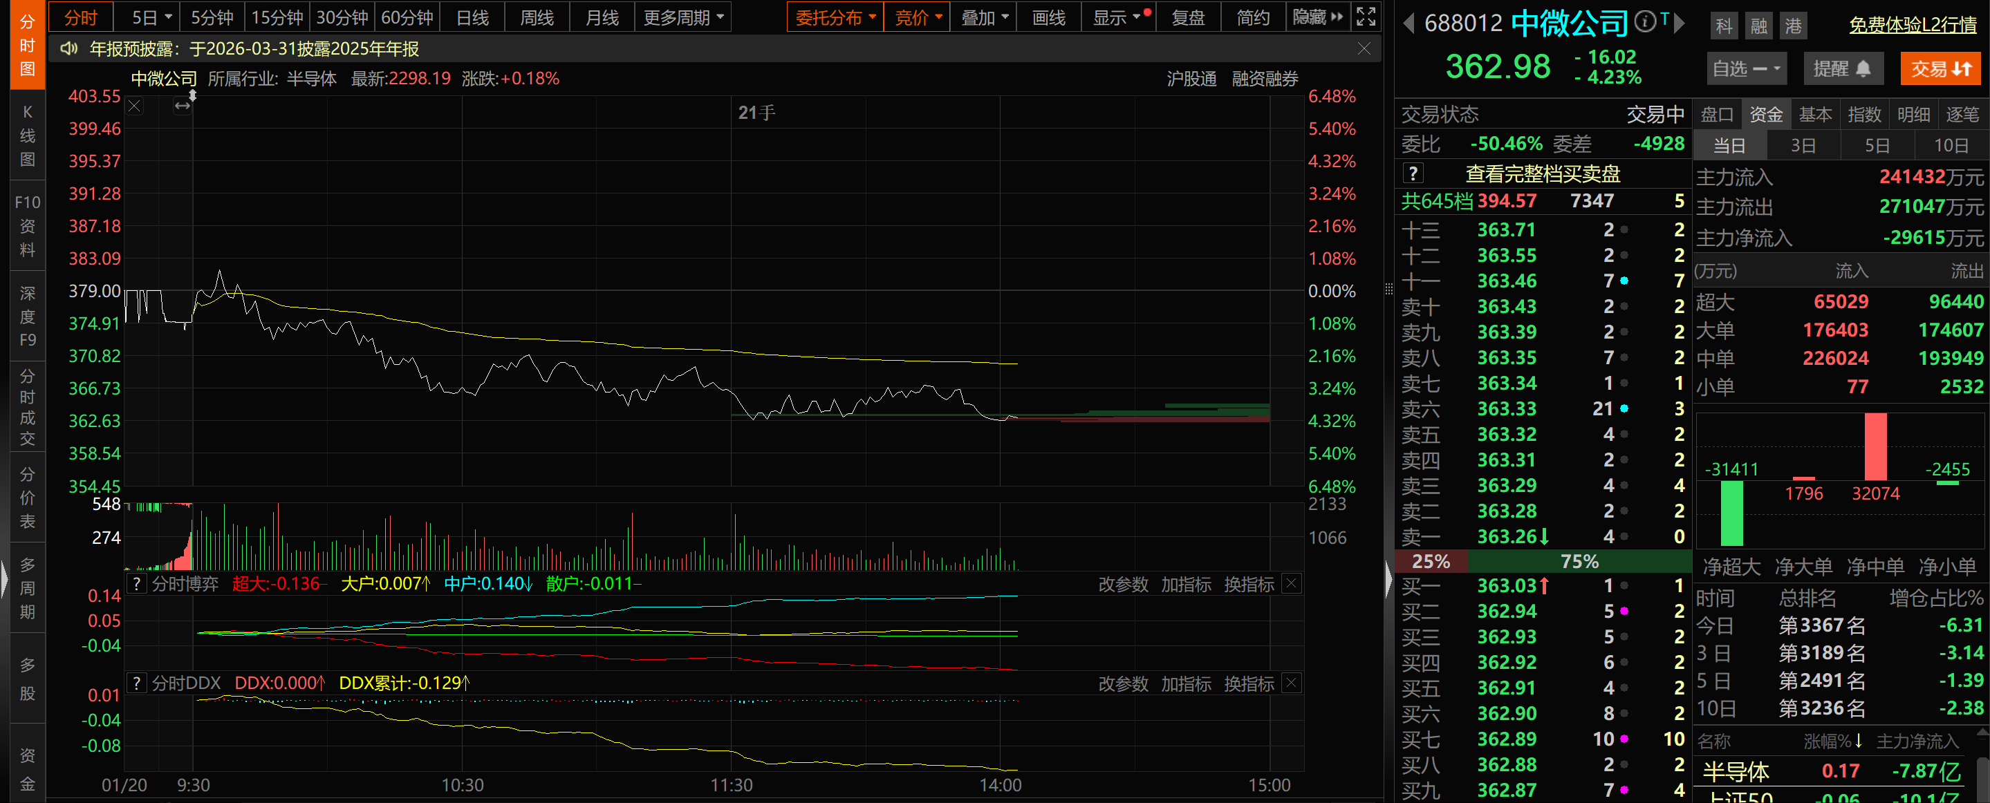1990x803 pixels.
Task: Toggle 委托分布 overlay on chart
Action: (x=835, y=17)
